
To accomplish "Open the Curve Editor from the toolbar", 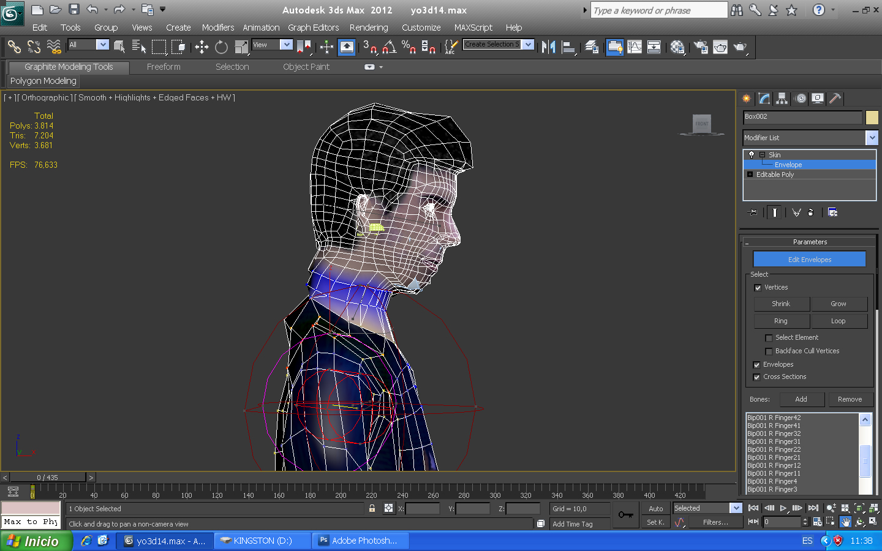I will (x=635, y=47).
